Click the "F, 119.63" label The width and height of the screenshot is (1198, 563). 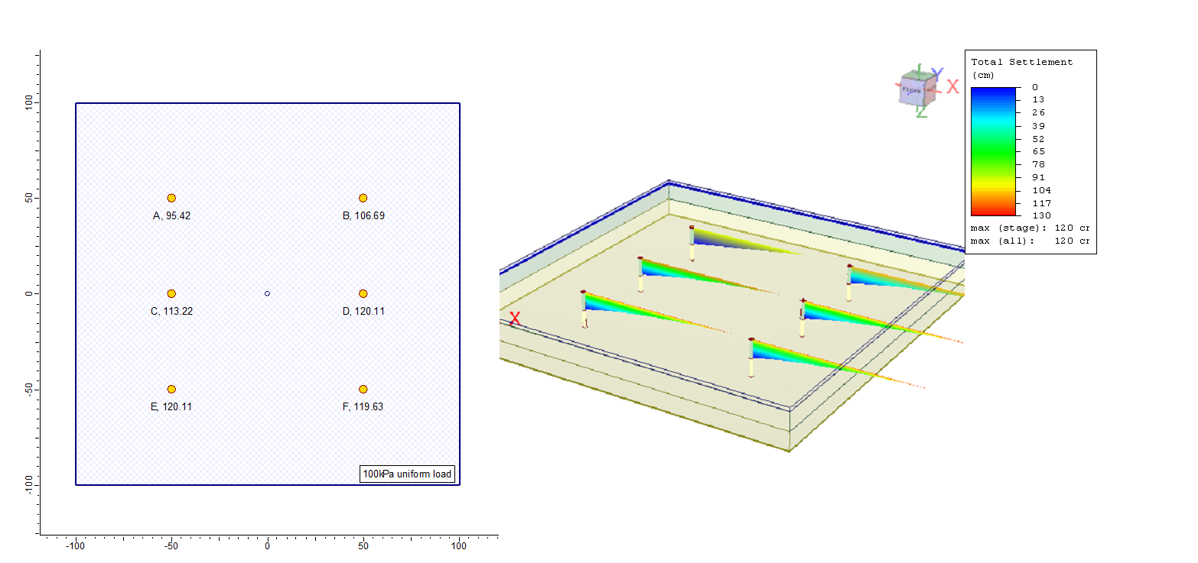point(363,407)
